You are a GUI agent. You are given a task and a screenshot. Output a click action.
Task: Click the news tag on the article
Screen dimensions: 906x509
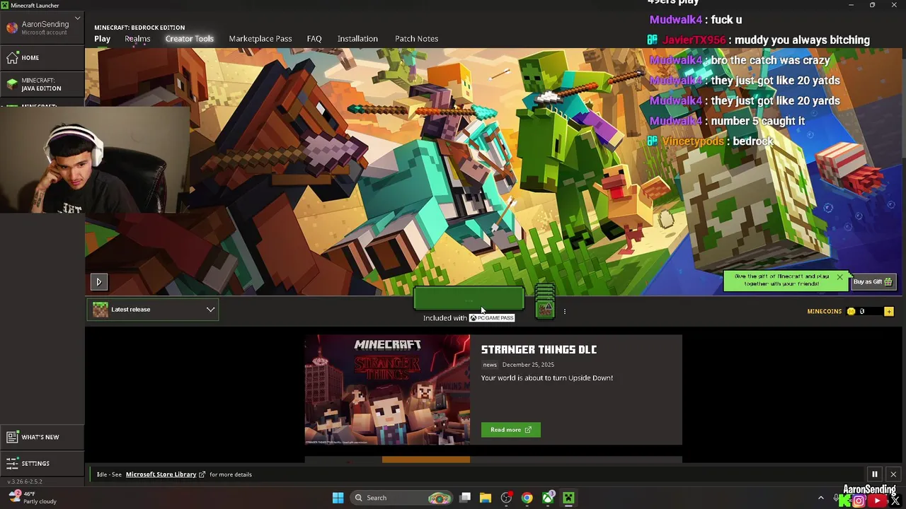(490, 365)
